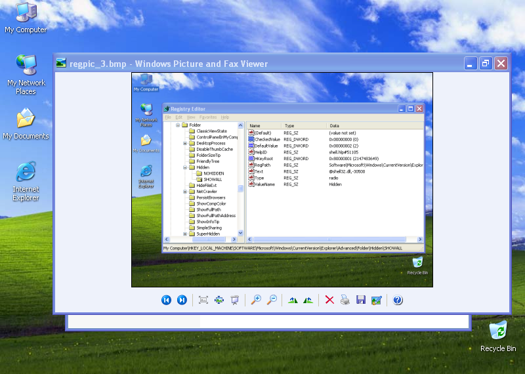Screen dimensions: 525x374
Task: Start the Slide Show
Action: pyautogui.click(x=235, y=300)
